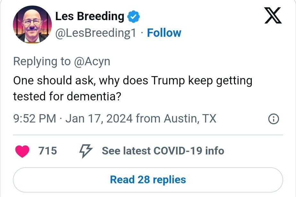The height and width of the screenshot is (197, 296).
Task: Open the @Acyn mention
Action: coord(92,61)
